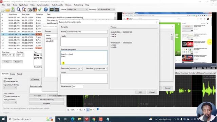Image resolution: width=217 pixels, height=122 pixels.
Task: Open File Explorer from the taskbar
Action: [80, 119]
